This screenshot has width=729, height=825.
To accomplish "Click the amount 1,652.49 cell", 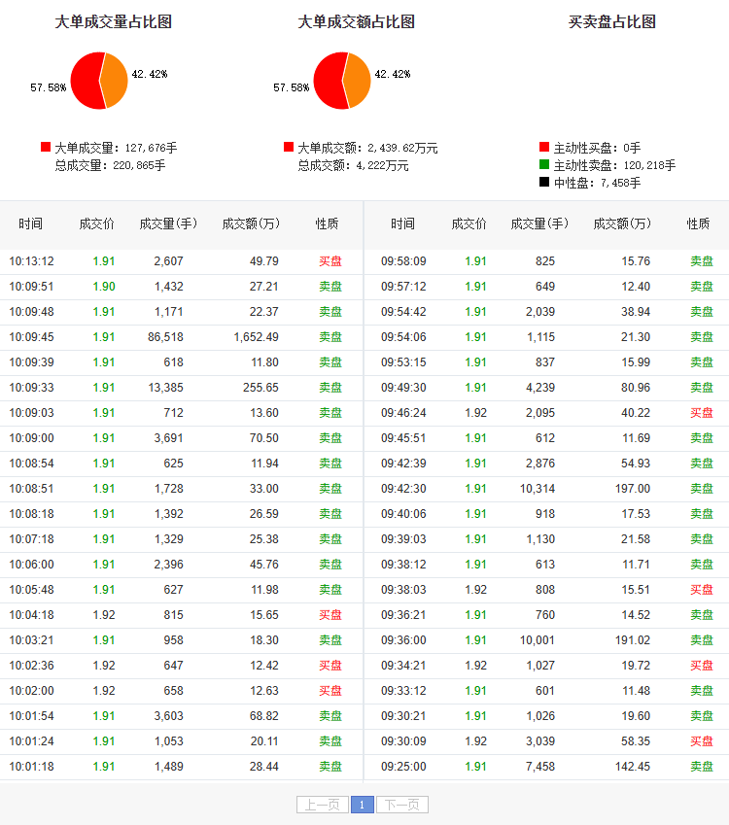I will 257,337.
